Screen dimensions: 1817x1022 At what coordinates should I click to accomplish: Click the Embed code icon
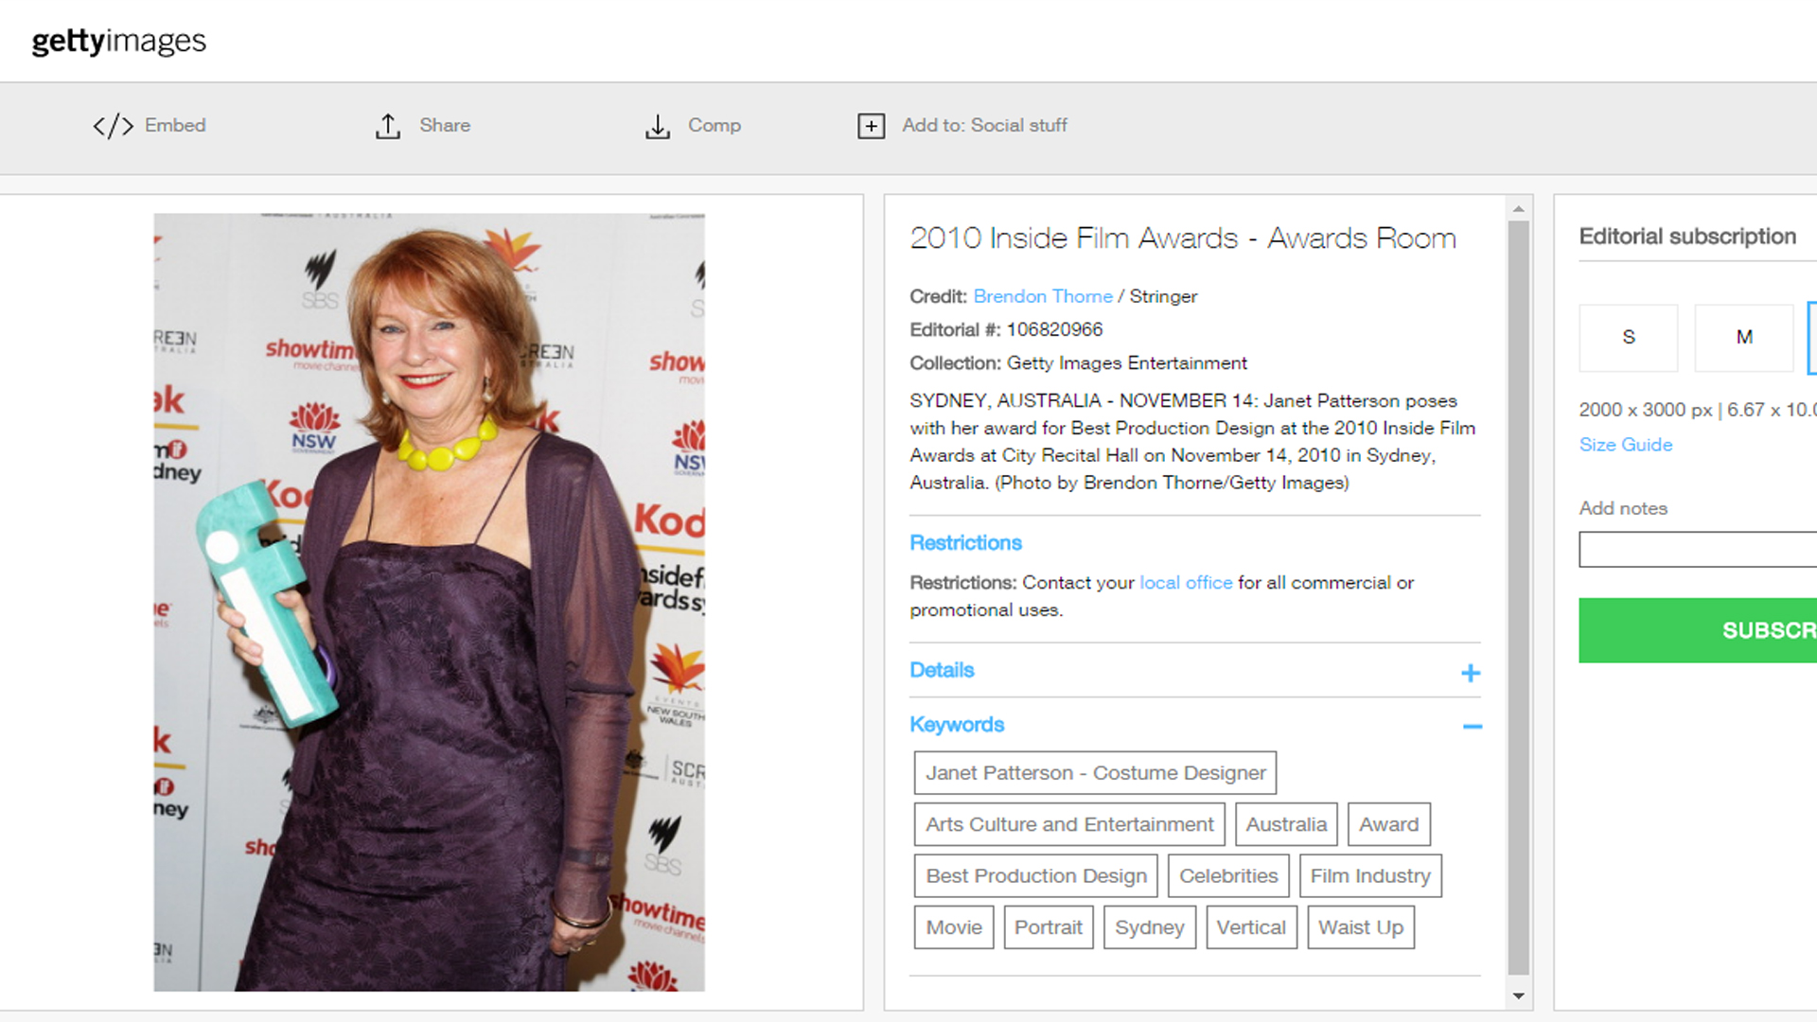click(113, 126)
